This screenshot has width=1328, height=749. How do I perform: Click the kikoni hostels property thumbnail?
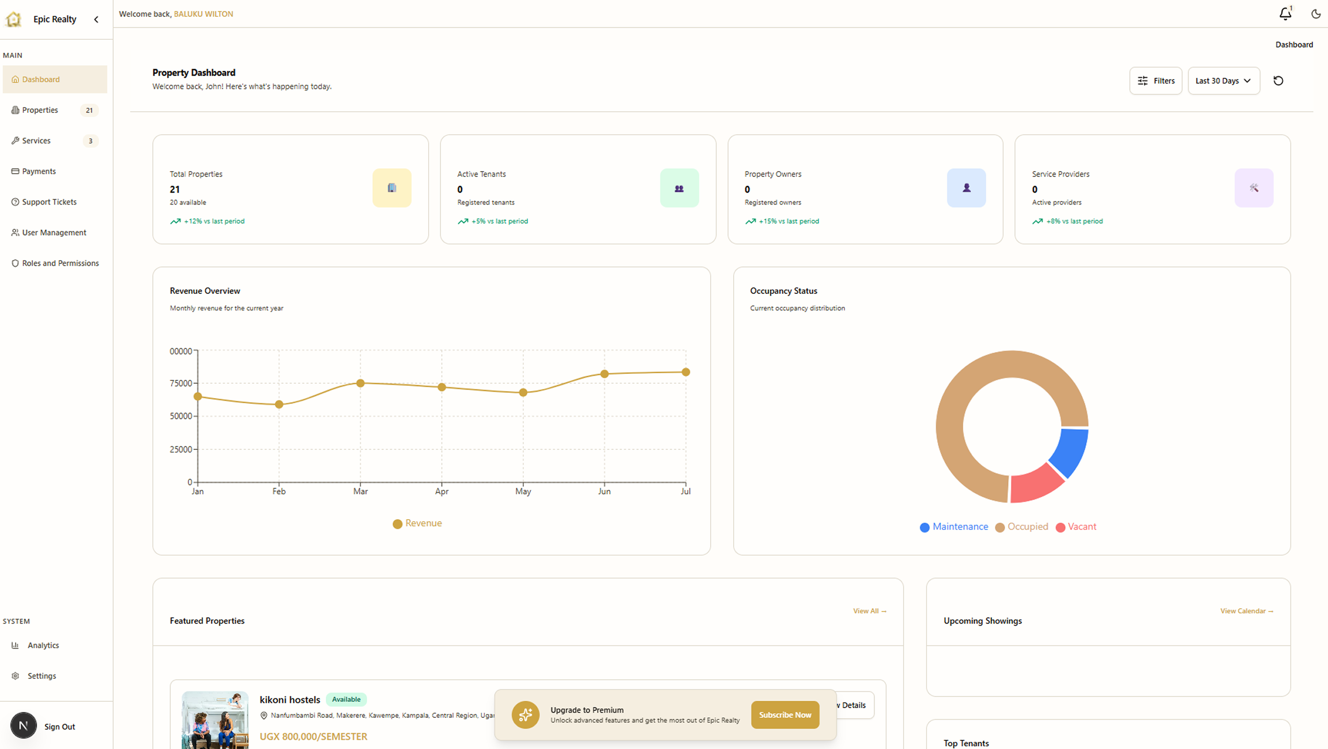click(x=215, y=720)
